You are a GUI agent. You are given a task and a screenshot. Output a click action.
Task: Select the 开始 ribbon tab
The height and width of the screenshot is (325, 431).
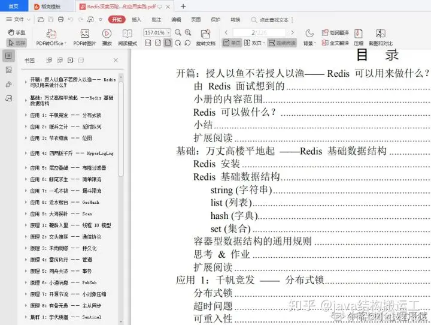pyautogui.click(x=117, y=20)
